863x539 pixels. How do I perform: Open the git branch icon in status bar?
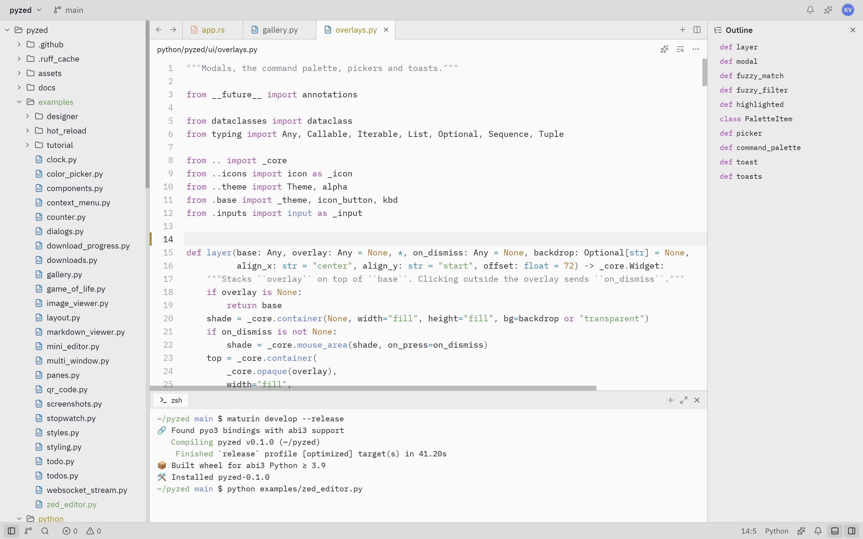[28, 531]
